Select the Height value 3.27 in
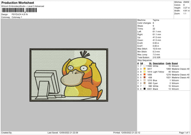191x135 pixels. 186,8
